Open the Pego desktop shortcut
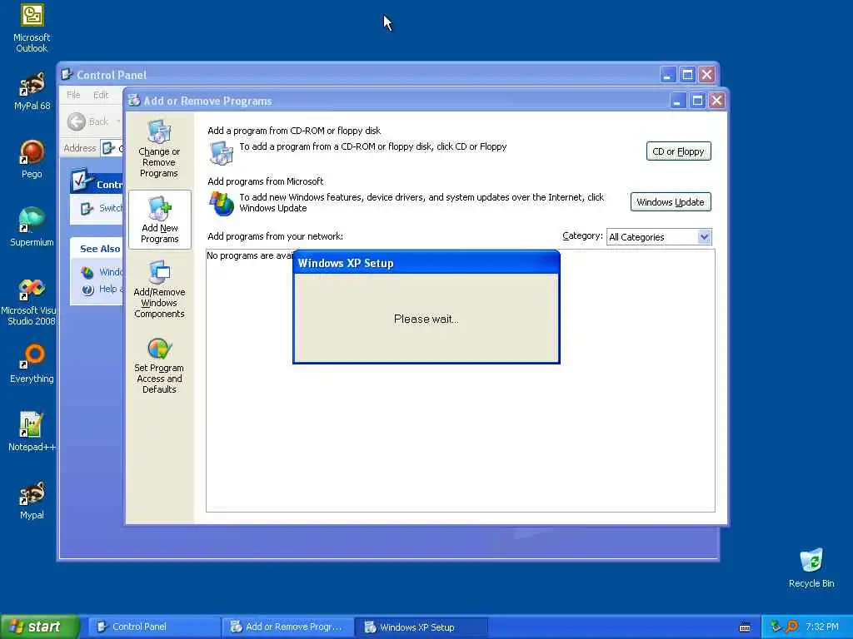 coord(32,159)
